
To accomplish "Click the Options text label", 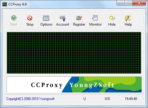I will pos(46,24).
